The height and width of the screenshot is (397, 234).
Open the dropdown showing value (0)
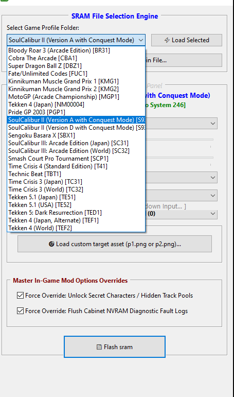[x=181, y=214]
